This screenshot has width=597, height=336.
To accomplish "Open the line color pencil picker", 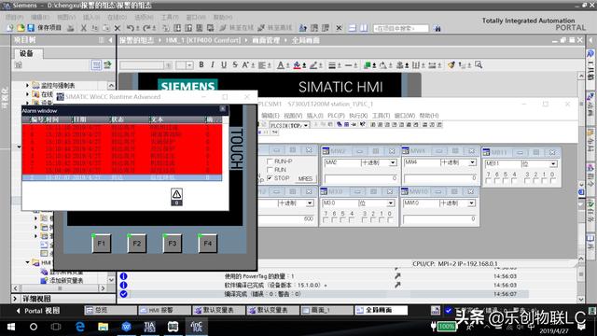I will pyautogui.click(x=313, y=65).
